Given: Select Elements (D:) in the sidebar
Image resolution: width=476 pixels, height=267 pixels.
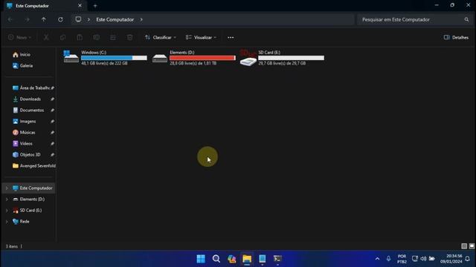Looking at the screenshot, I should click(x=29, y=200).
